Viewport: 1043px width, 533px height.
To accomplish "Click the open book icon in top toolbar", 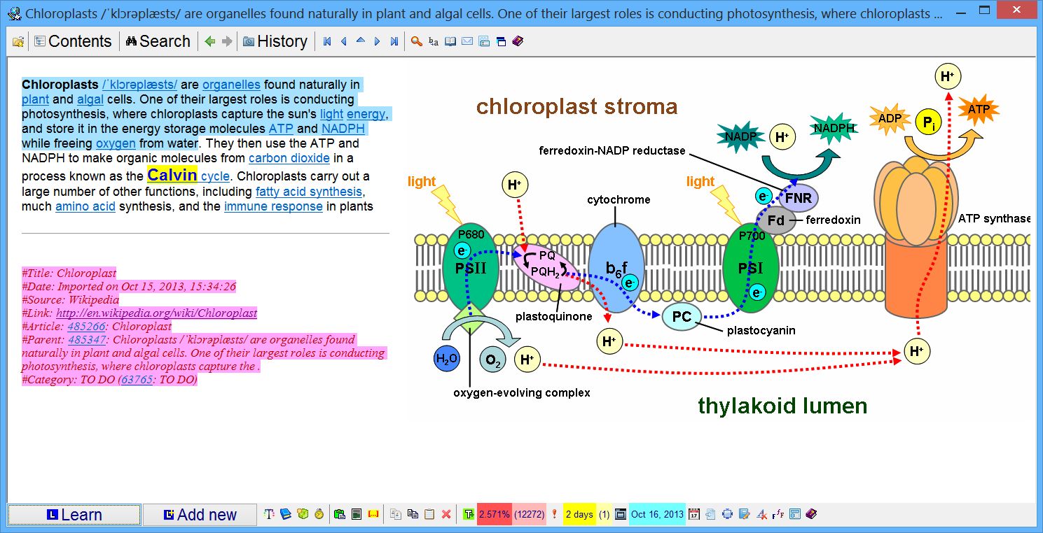I will (450, 41).
